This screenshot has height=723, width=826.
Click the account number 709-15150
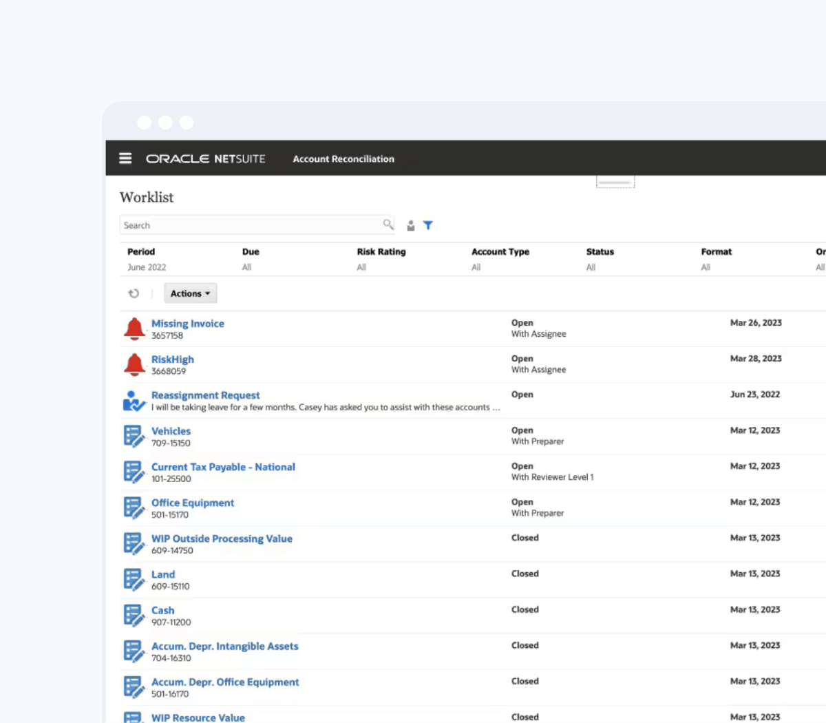171,443
